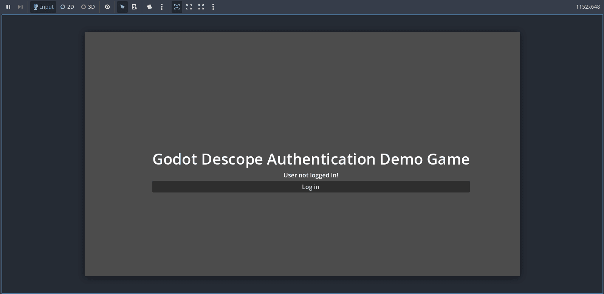Switch to 3D node selection mode

coord(88,7)
